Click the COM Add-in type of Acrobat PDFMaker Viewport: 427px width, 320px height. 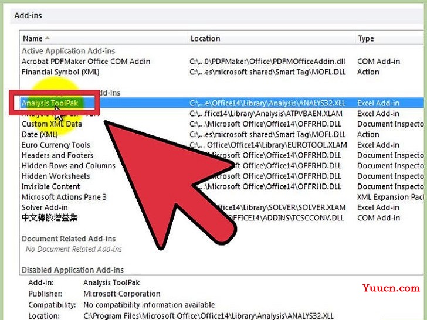tap(378, 62)
